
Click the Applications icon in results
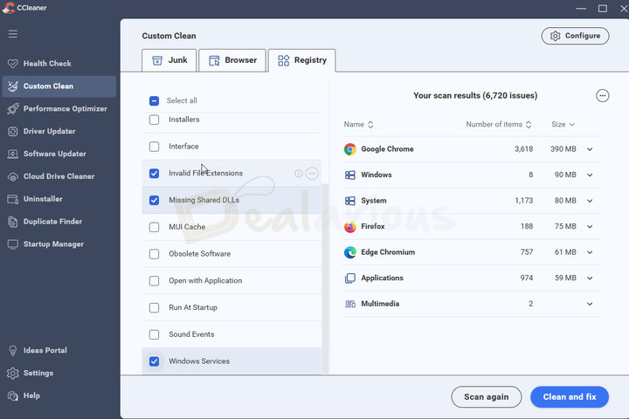[349, 278]
